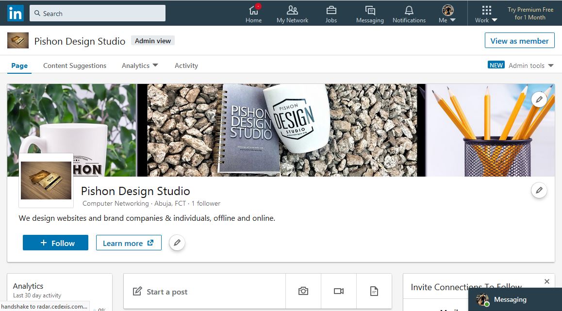Image resolution: width=562 pixels, height=311 pixels.
Task: Click the 1 follower text
Action: point(206,203)
